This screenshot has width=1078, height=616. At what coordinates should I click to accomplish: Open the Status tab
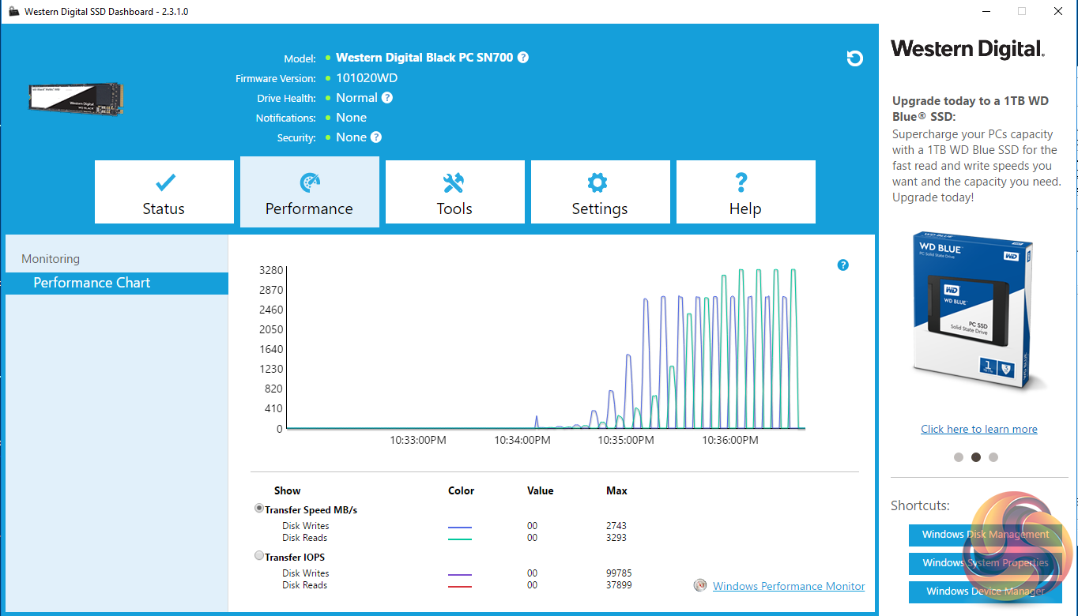coord(164,193)
